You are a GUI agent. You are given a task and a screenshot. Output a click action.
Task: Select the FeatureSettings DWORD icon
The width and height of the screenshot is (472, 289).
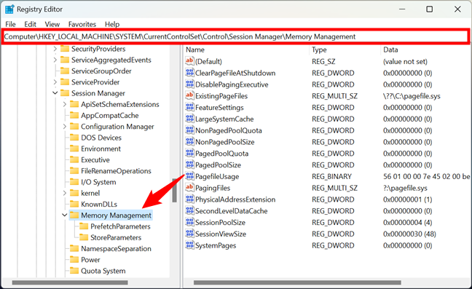(189, 107)
